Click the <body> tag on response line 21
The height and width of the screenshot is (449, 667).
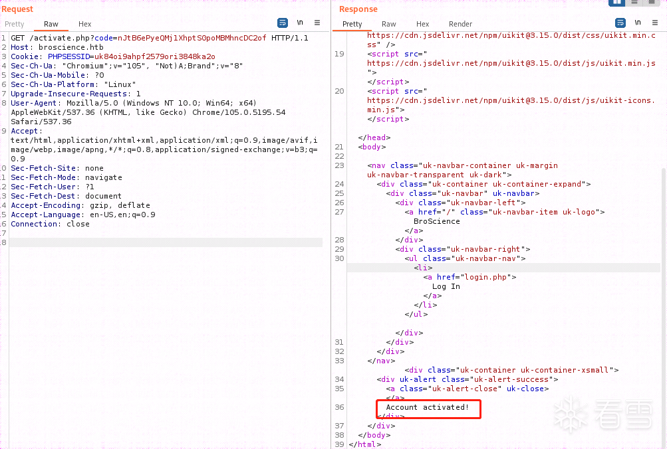pos(372,147)
